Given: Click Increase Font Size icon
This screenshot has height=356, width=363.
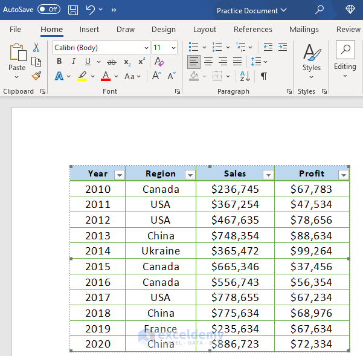Looking at the screenshot, I should (156, 76).
